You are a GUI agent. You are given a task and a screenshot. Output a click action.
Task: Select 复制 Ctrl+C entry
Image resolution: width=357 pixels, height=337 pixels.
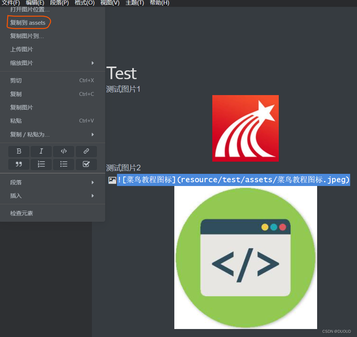tap(52, 94)
